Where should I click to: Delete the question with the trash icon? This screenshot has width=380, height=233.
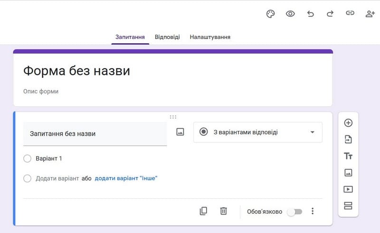point(223,211)
